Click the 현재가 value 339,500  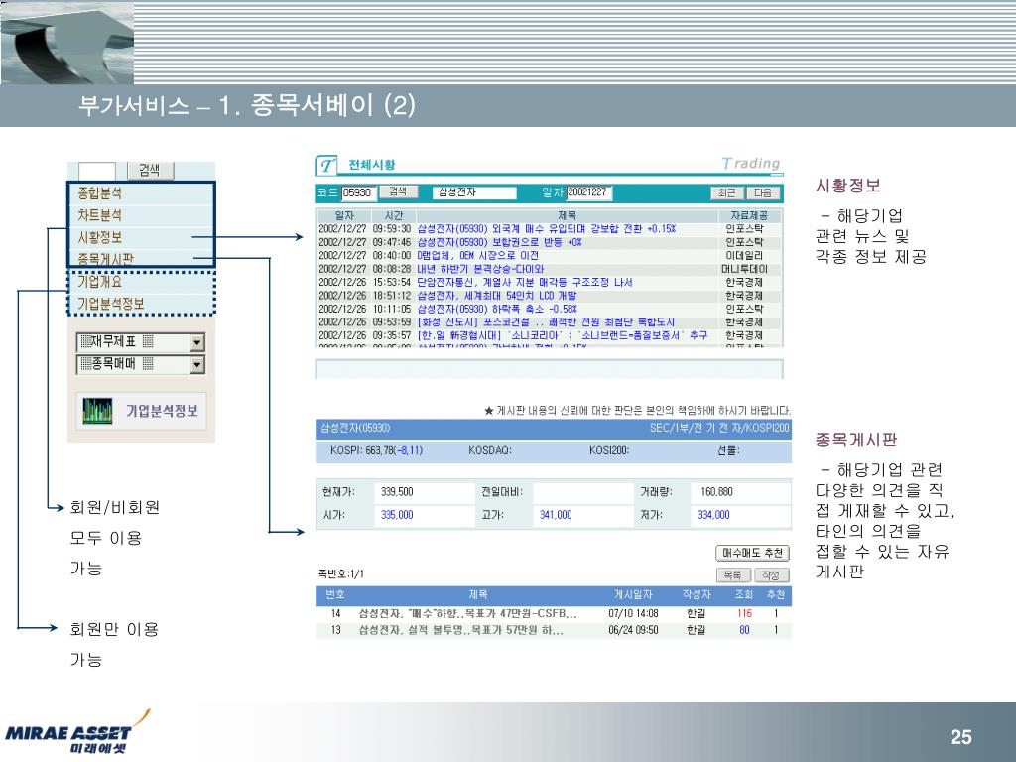(x=397, y=492)
